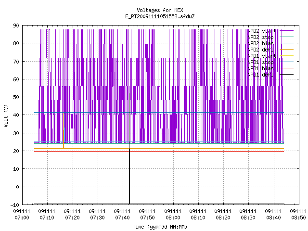Click the y-axis tick label '10'
This screenshot has width=308, height=231.
[16, 169]
